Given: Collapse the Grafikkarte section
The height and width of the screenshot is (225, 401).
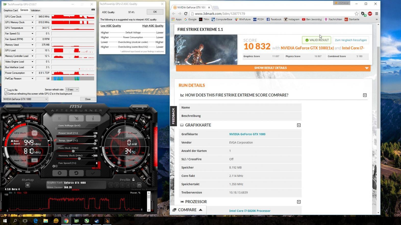Looking at the screenshot, I should [299, 125].
